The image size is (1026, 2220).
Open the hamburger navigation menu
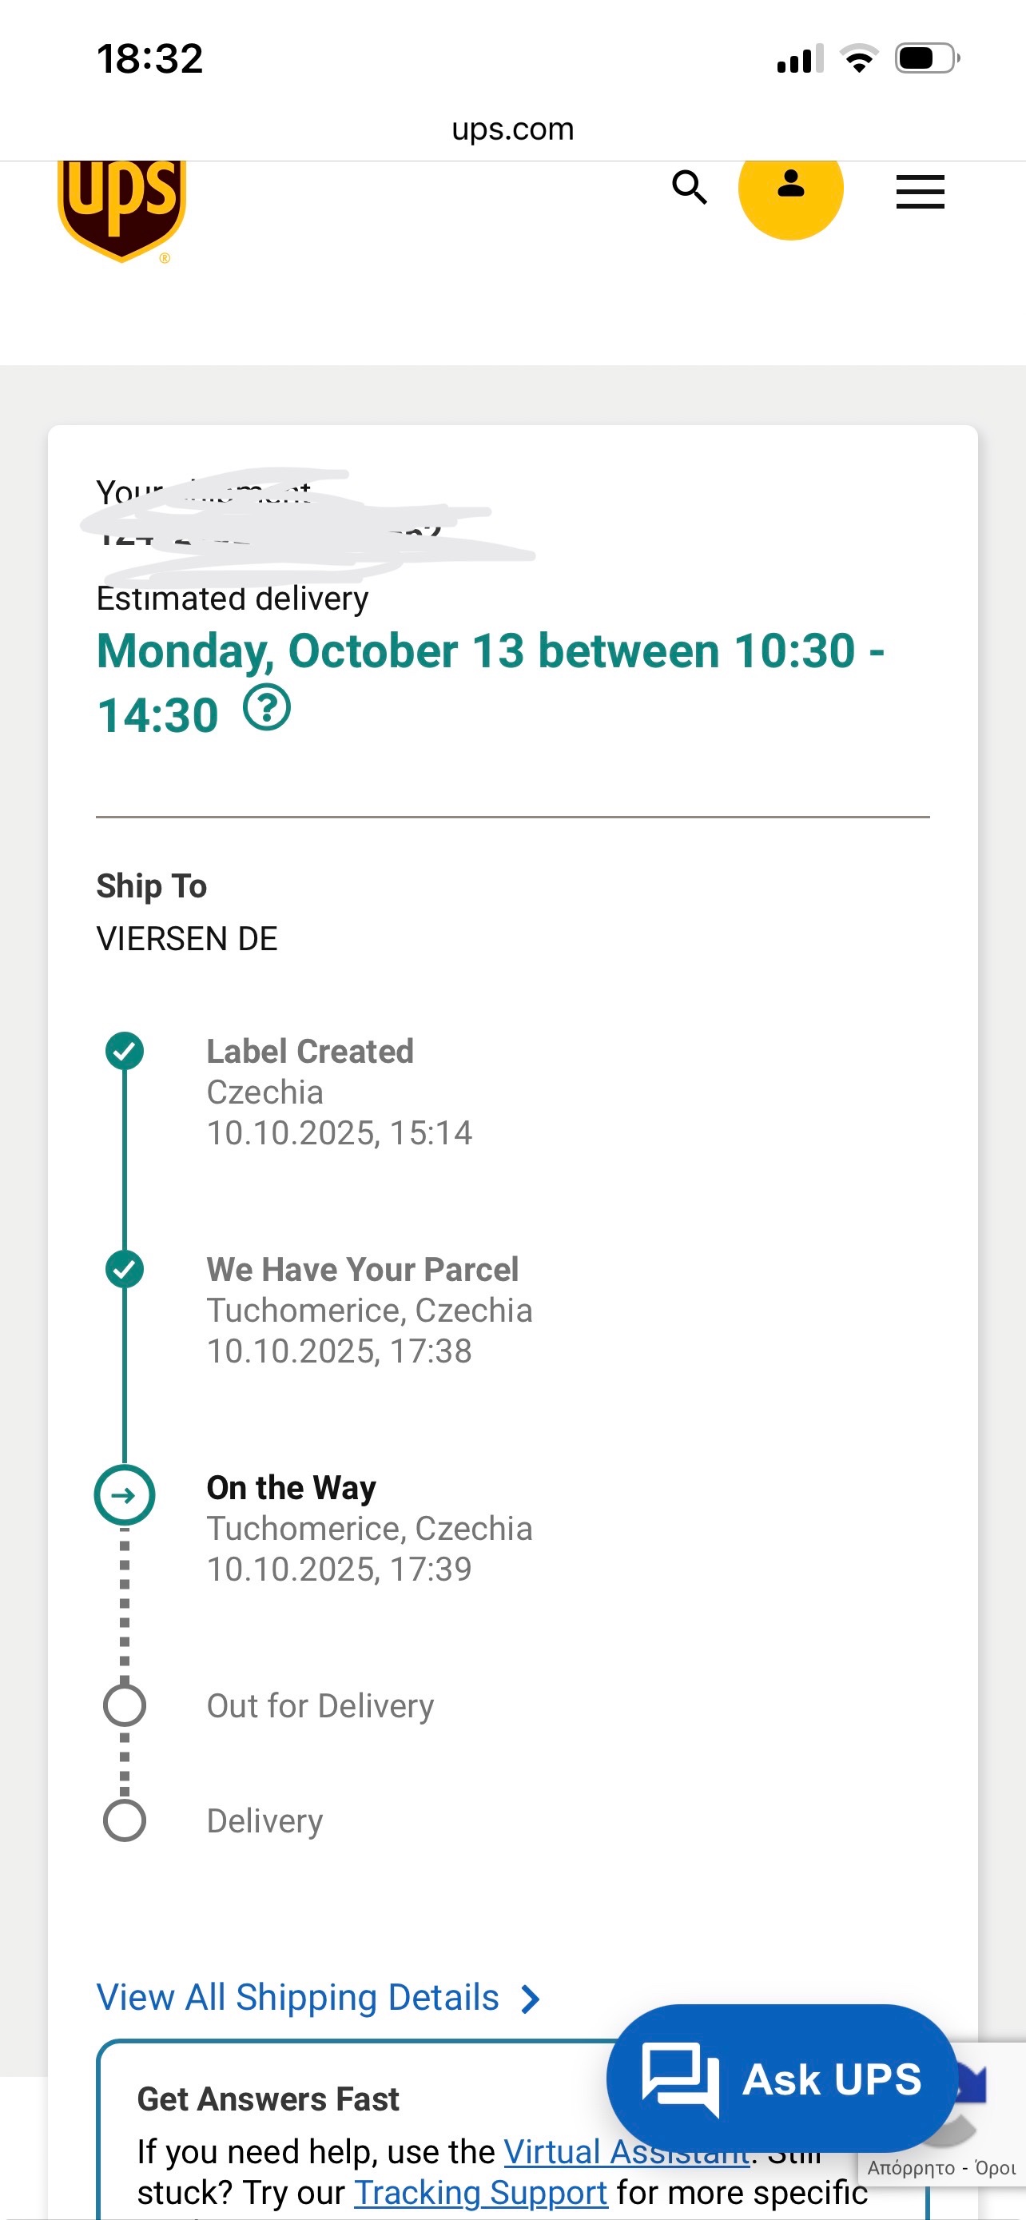click(920, 191)
